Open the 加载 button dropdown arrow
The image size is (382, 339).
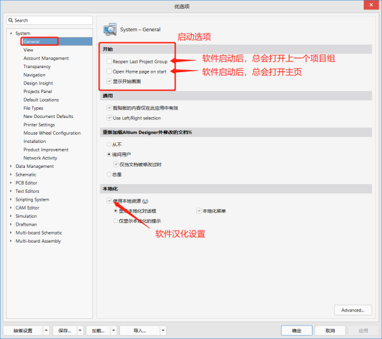[114, 330]
